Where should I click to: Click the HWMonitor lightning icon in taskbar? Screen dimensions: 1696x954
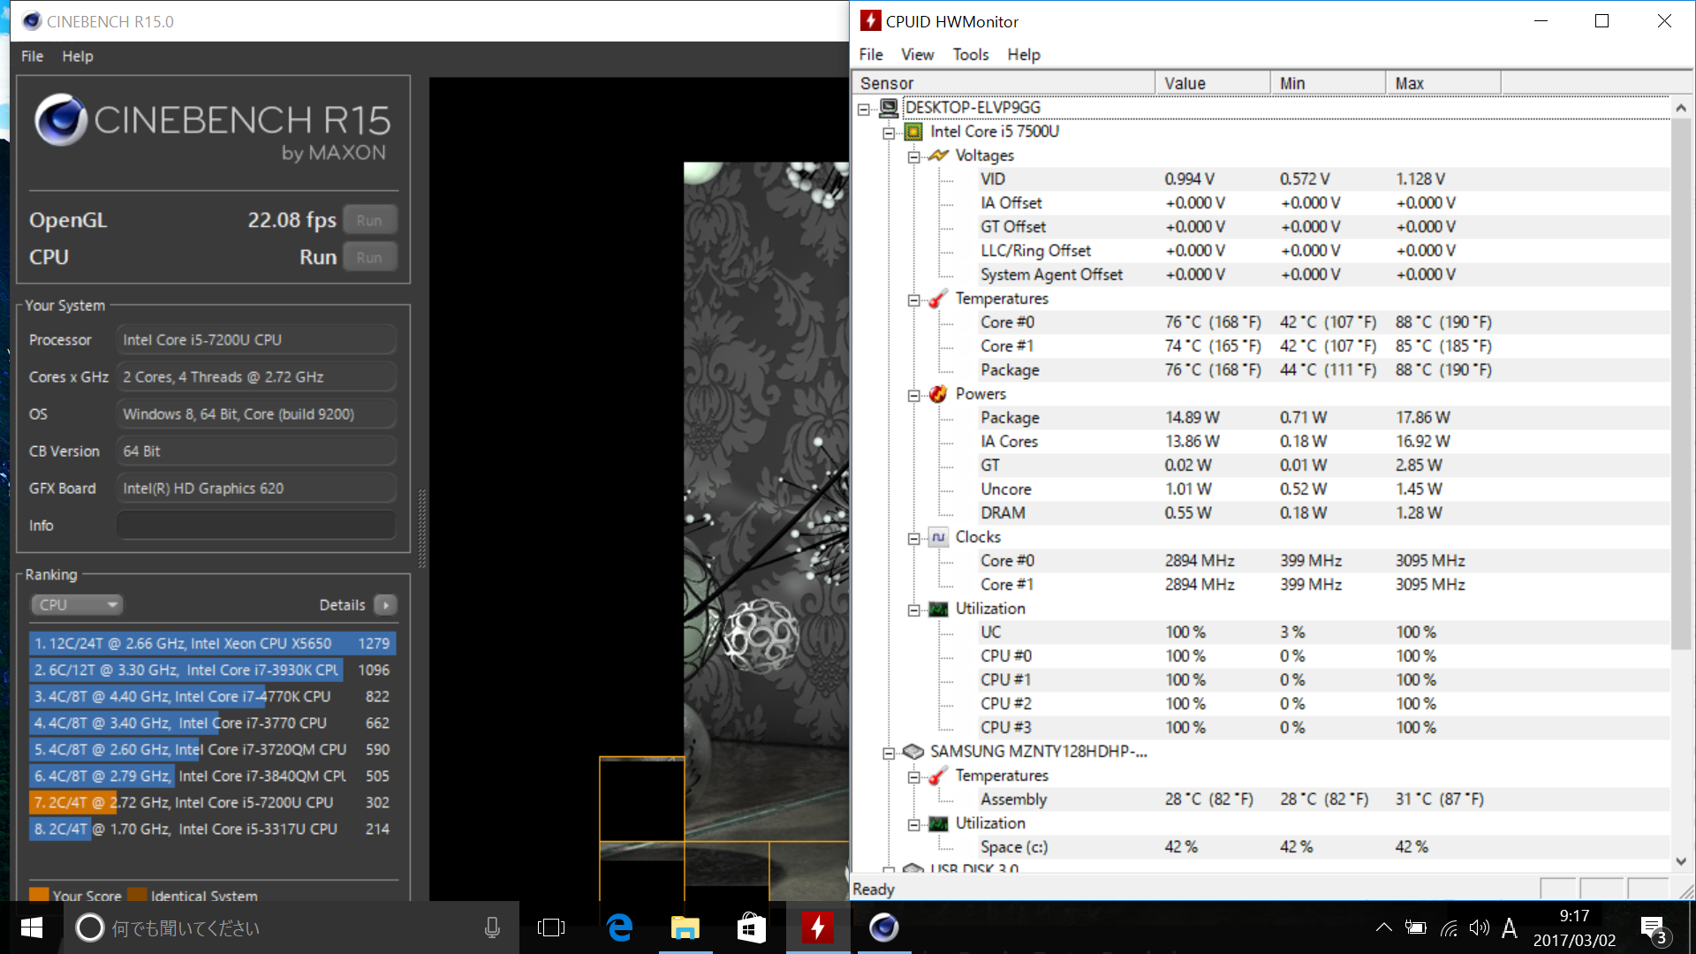818,927
